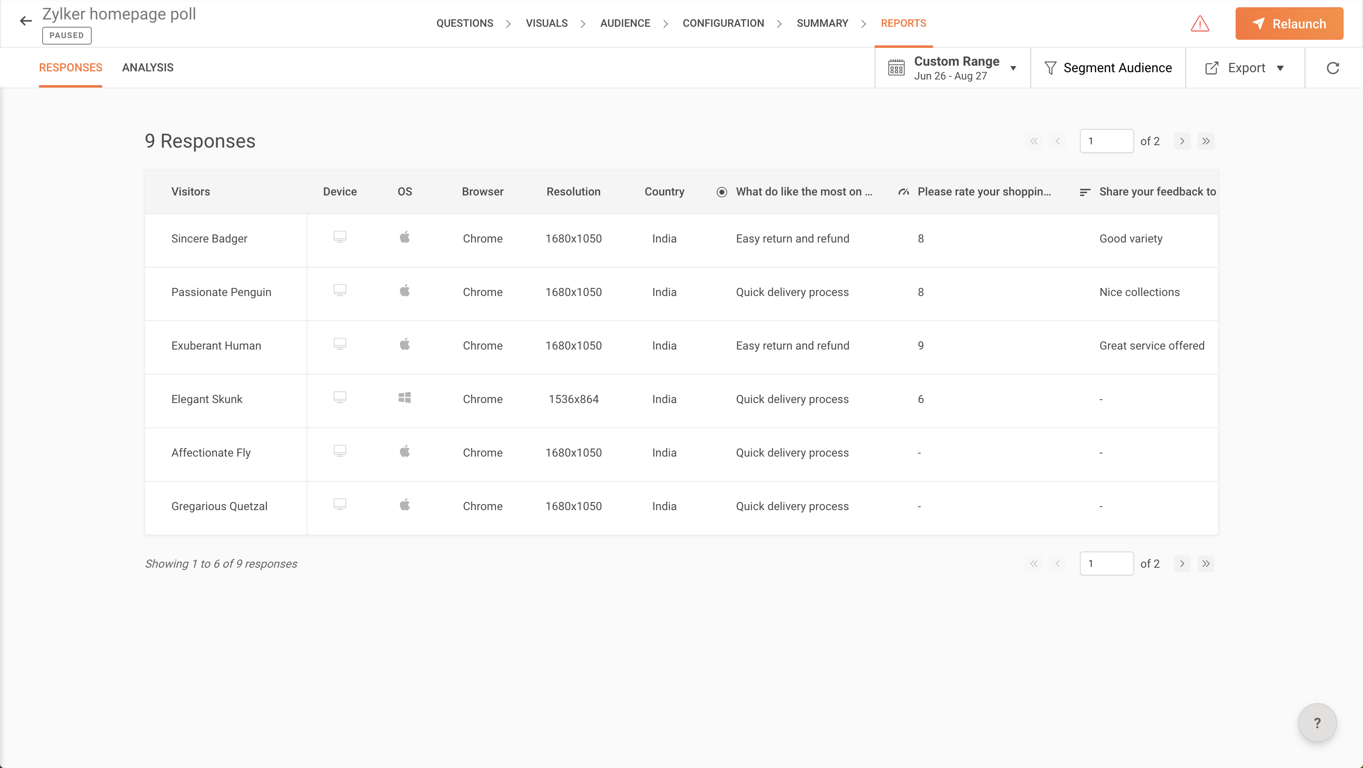Jump to last page in bottom pagination
The height and width of the screenshot is (768, 1363).
[x=1205, y=564]
